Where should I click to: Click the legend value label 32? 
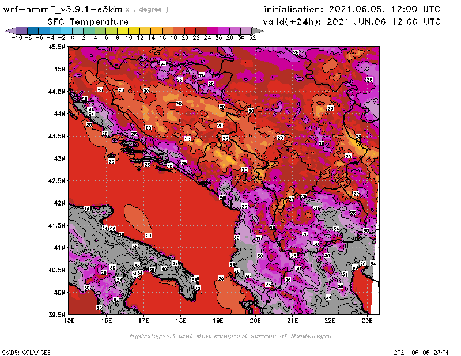(252, 37)
